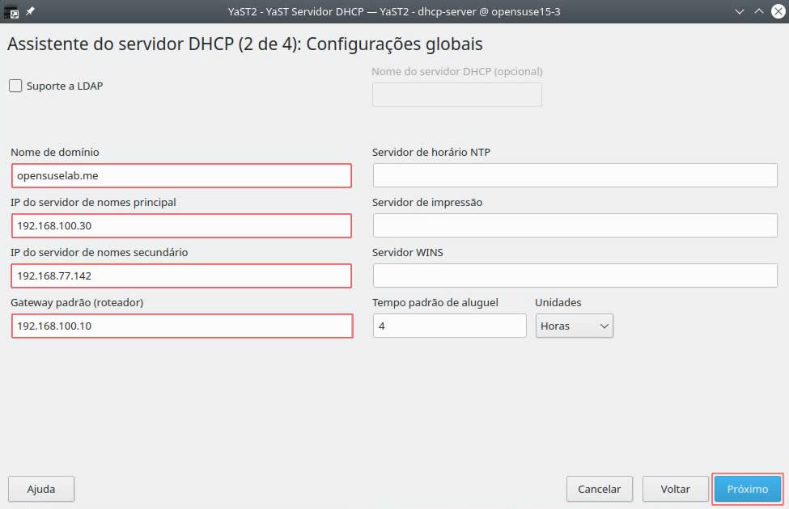Minimize the YaST DHCP window
The image size is (789, 509).
[x=740, y=11]
